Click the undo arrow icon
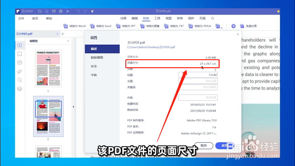Screen dimensions: 295x166 click(x=78, y=11)
